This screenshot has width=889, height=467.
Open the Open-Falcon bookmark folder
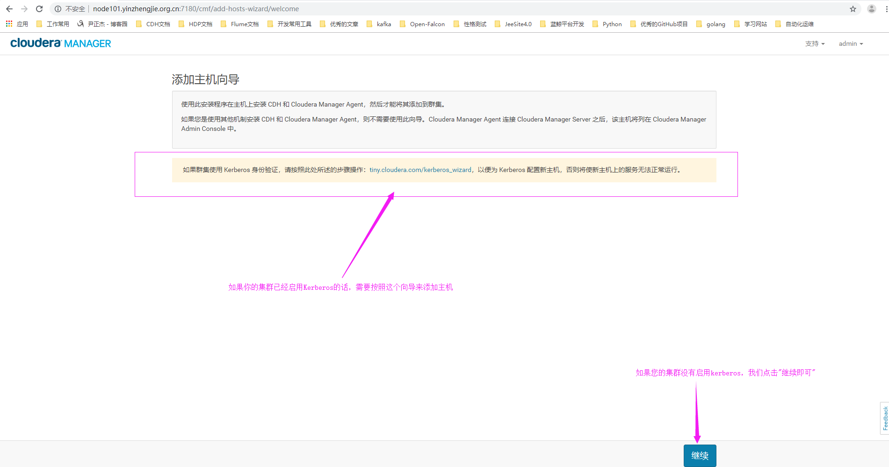(422, 24)
